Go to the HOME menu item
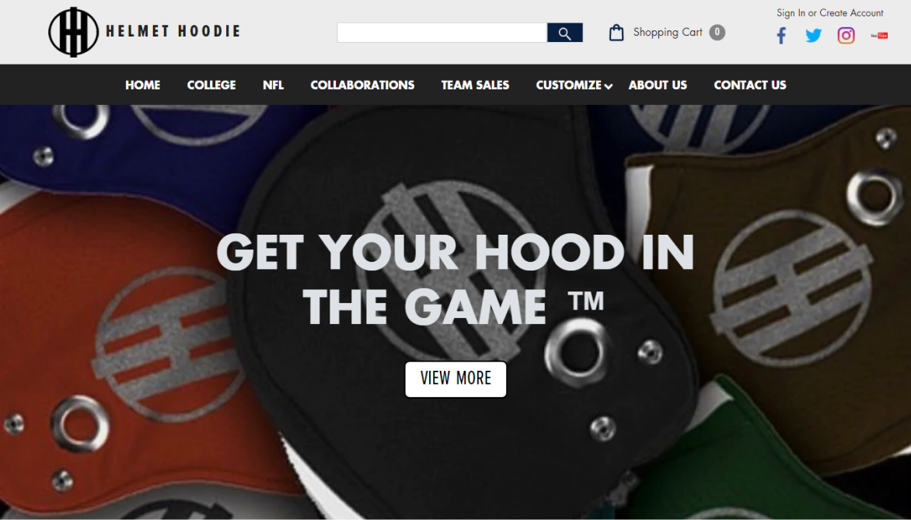911x520 pixels. (x=143, y=85)
